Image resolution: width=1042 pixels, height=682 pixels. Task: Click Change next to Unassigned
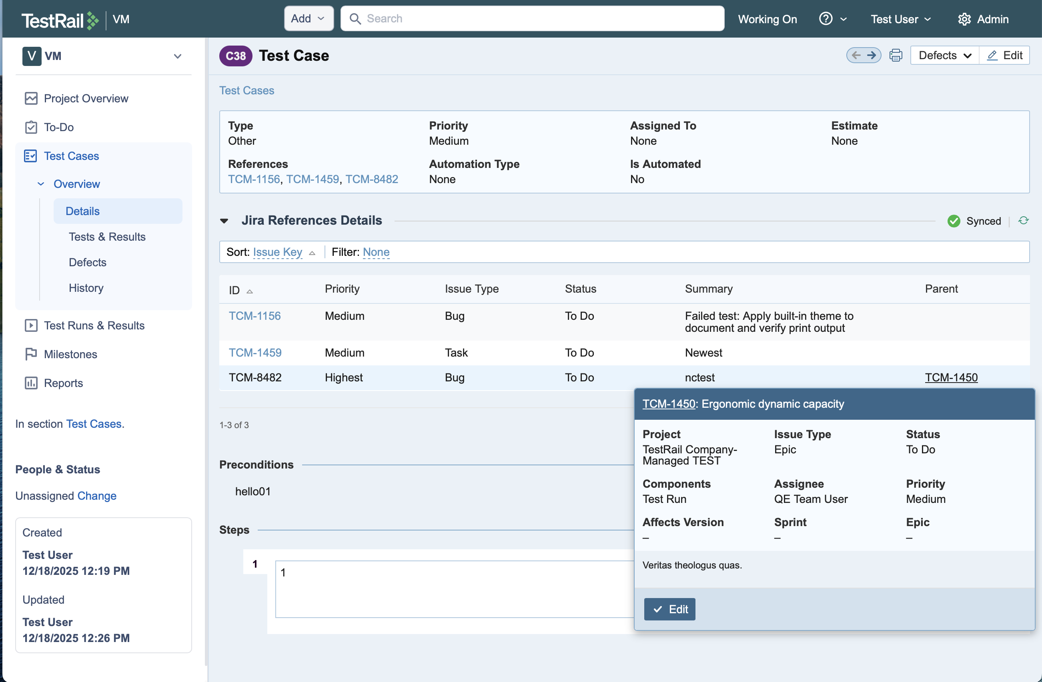click(97, 496)
